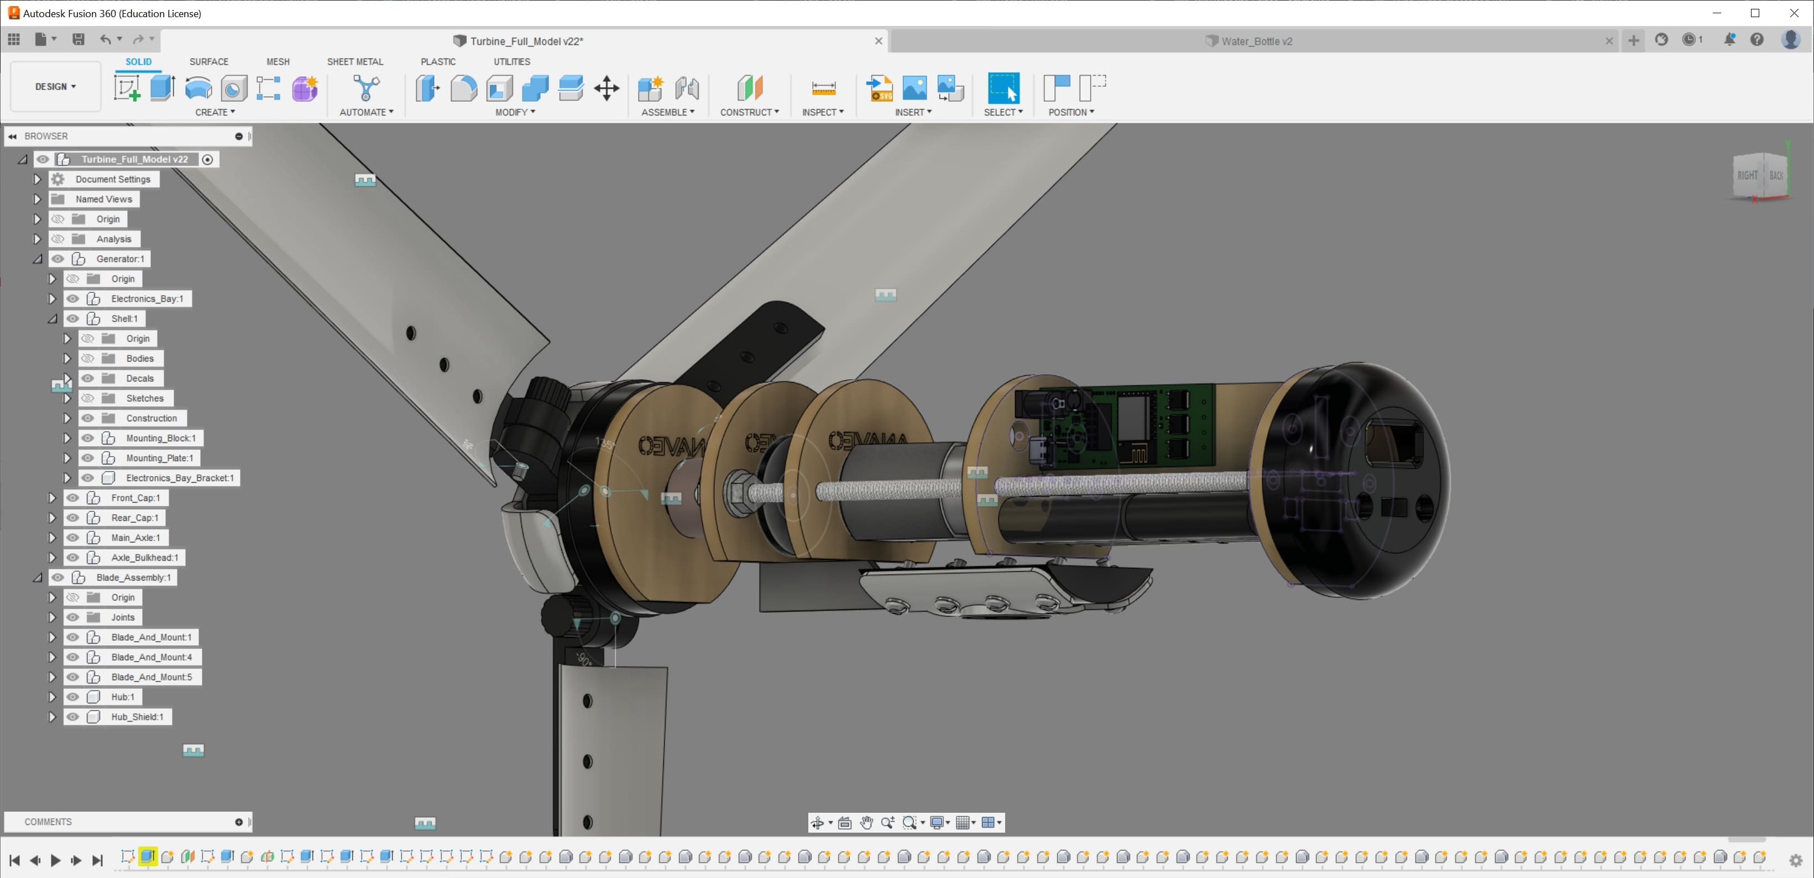Select the Orbit navigation tool
This screenshot has height=878, width=1814.
click(x=818, y=822)
